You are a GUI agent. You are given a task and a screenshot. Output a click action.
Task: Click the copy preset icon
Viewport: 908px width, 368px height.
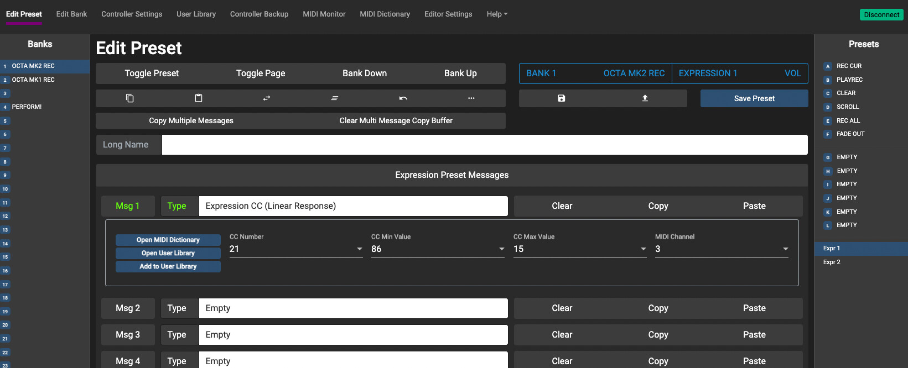(130, 98)
